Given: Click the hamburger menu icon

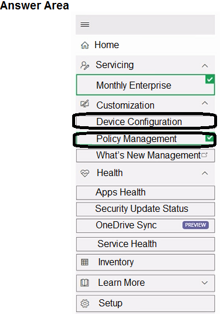Looking at the screenshot, I should [x=85, y=25].
